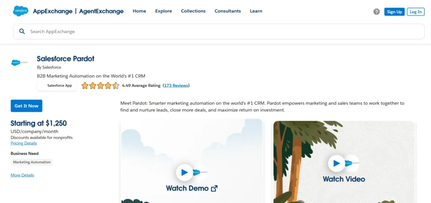Click the Search AppExchange input field
This screenshot has width=431, height=203.
(219, 32)
